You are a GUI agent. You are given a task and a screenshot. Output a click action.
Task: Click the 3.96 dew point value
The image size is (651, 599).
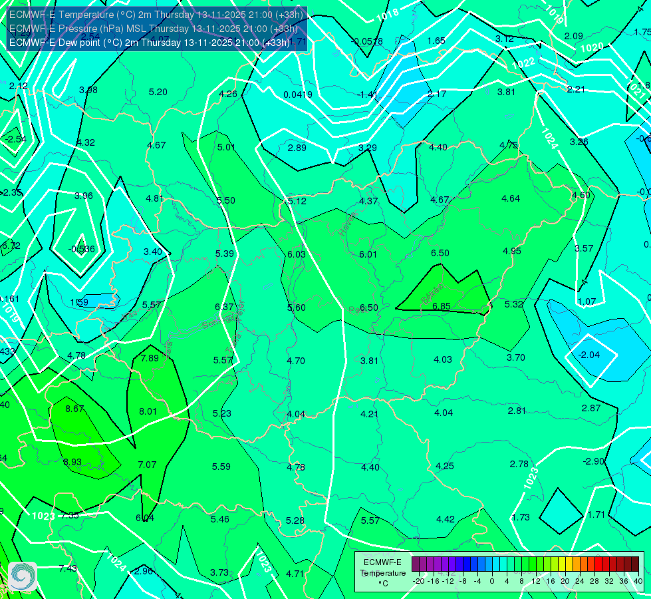pos(83,196)
